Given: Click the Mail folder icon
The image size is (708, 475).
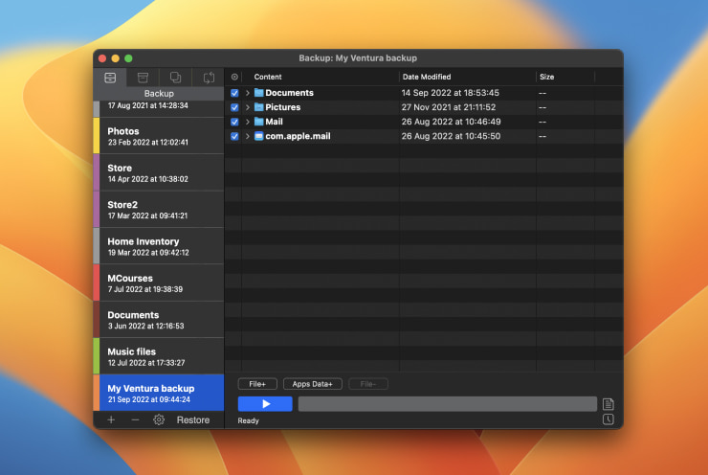Looking at the screenshot, I should pos(258,122).
